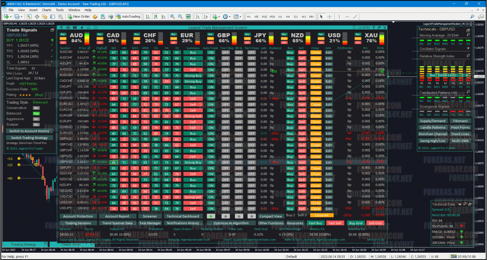Click the New Order toolbar button
The width and height of the screenshot is (487, 260).
[79, 16]
